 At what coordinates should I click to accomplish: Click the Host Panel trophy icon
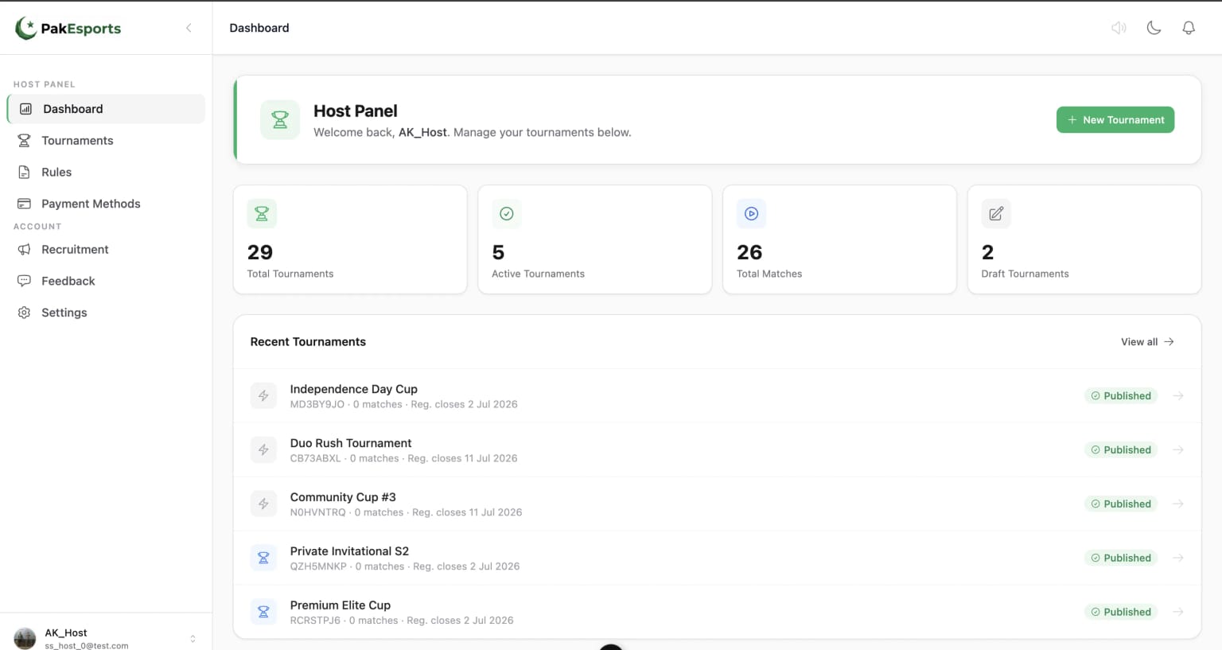point(280,120)
